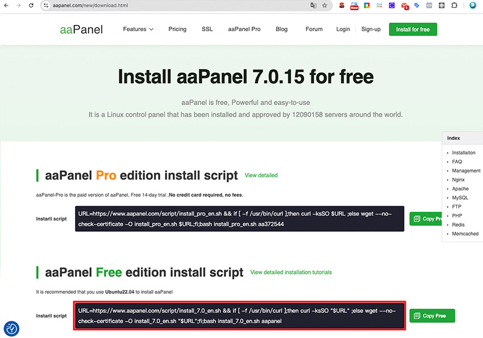
Task: Open View detailed link for Pro edition
Action: coord(261,175)
